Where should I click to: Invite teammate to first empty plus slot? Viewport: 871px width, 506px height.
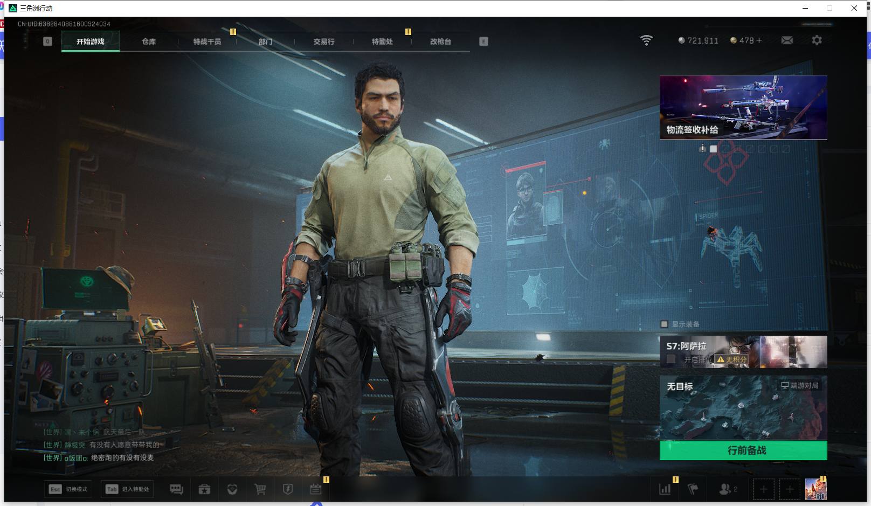763,489
